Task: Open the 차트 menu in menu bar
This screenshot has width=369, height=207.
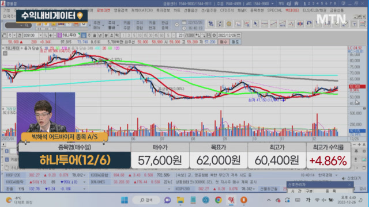Action: coord(177,10)
